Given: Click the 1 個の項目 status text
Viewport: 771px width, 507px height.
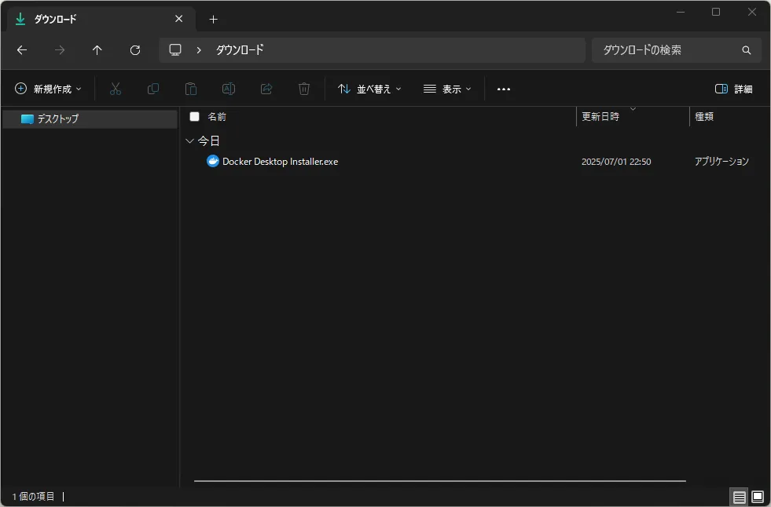Looking at the screenshot, I should (x=34, y=497).
